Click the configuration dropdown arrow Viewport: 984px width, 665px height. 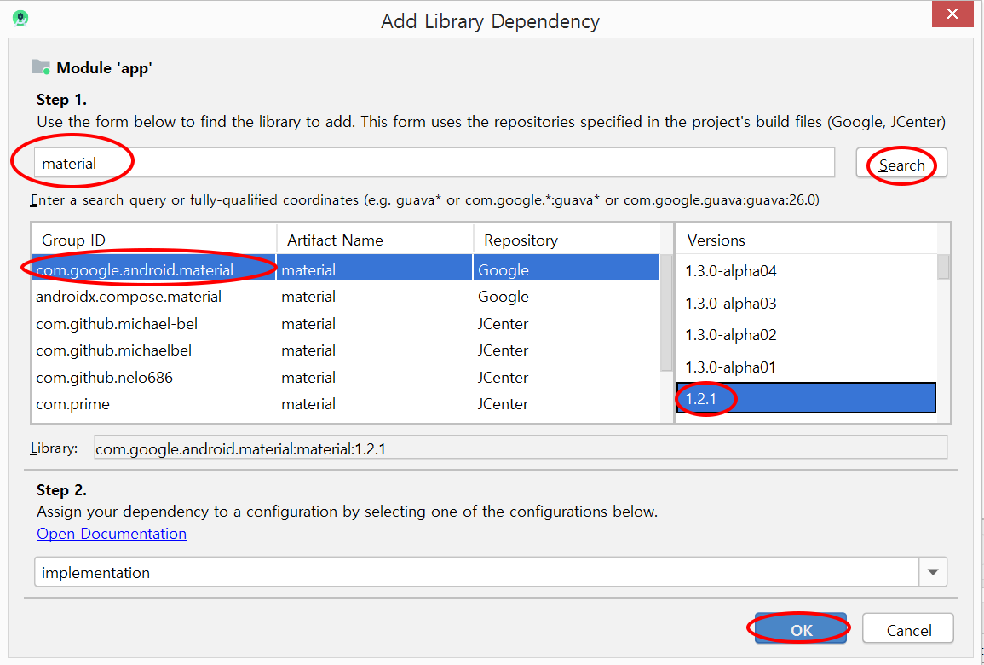pos(933,572)
